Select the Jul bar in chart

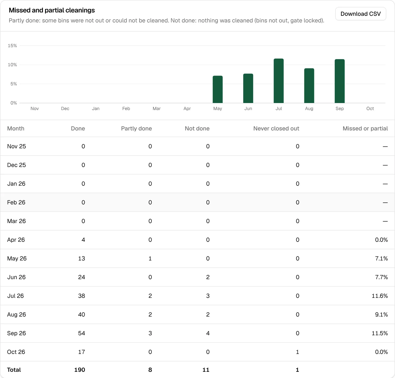coord(279,81)
